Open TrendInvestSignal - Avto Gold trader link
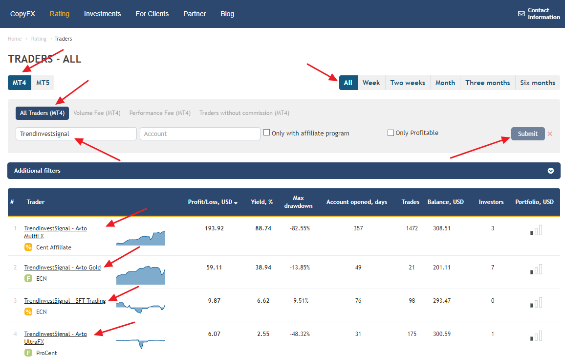Image resolution: width=565 pixels, height=358 pixels. (63, 268)
